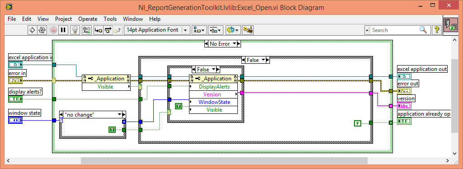
Task: Open the Window menu
Action: [x=133, y=19]
